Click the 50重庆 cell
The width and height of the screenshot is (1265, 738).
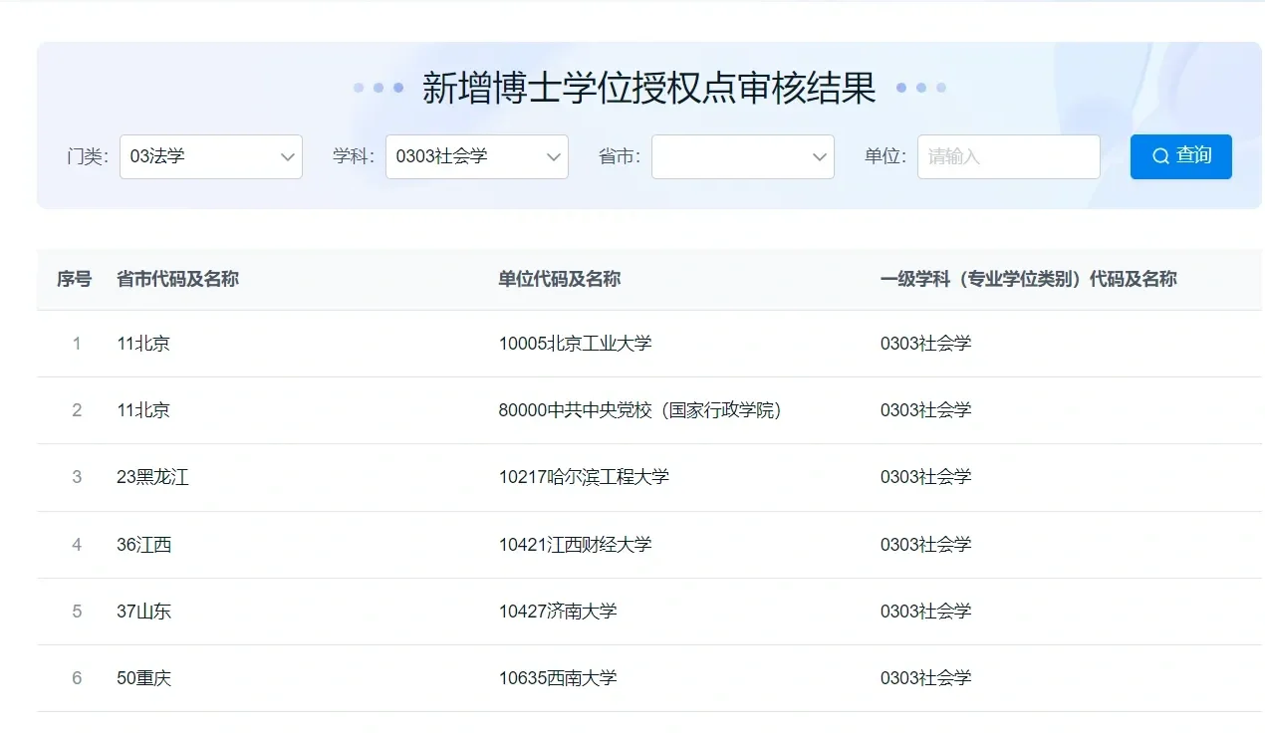[143, 678]
